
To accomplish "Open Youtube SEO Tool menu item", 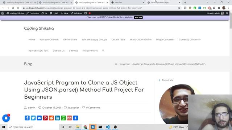I will (x=38, y=51).
